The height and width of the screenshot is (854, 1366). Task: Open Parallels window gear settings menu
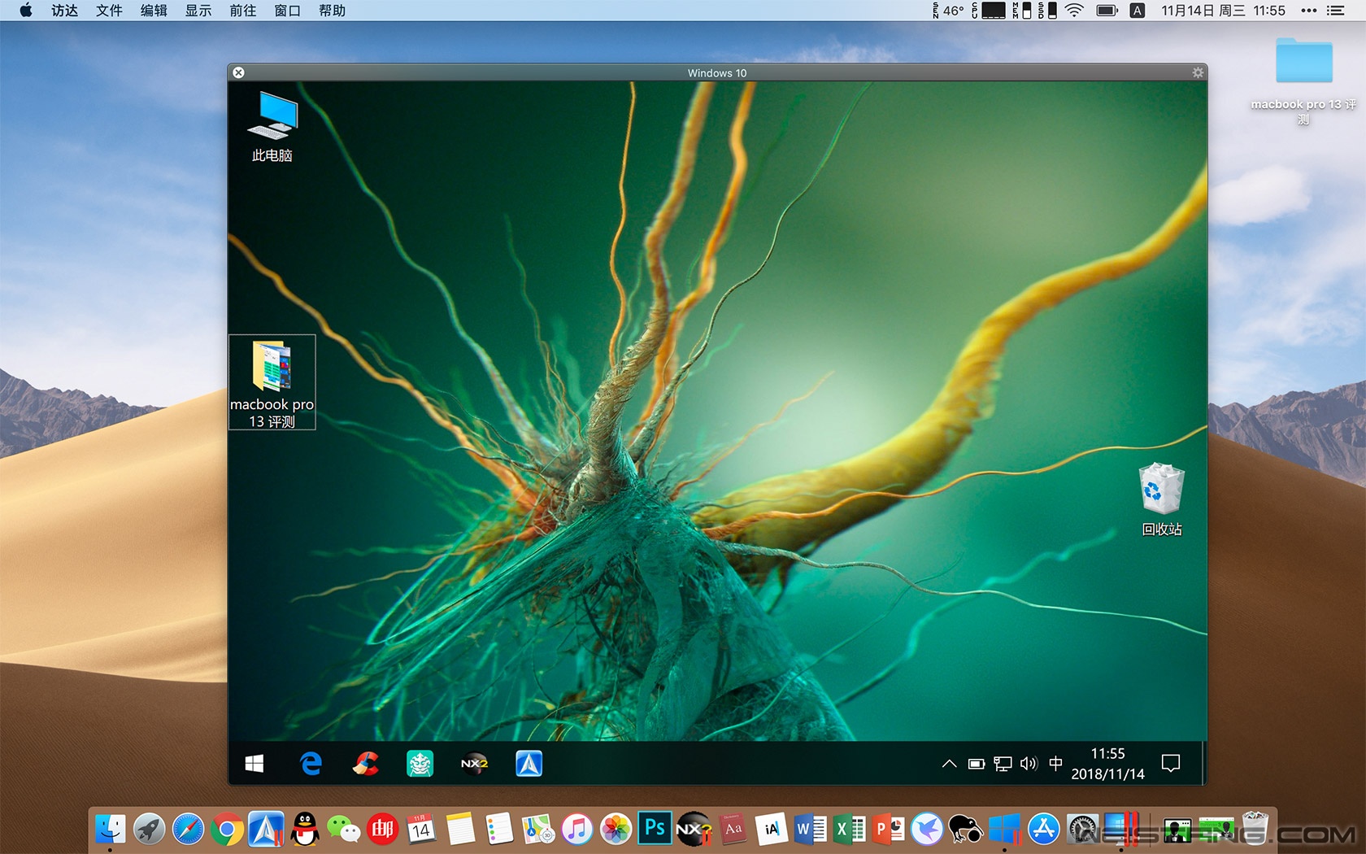[x=1197, y=72]
